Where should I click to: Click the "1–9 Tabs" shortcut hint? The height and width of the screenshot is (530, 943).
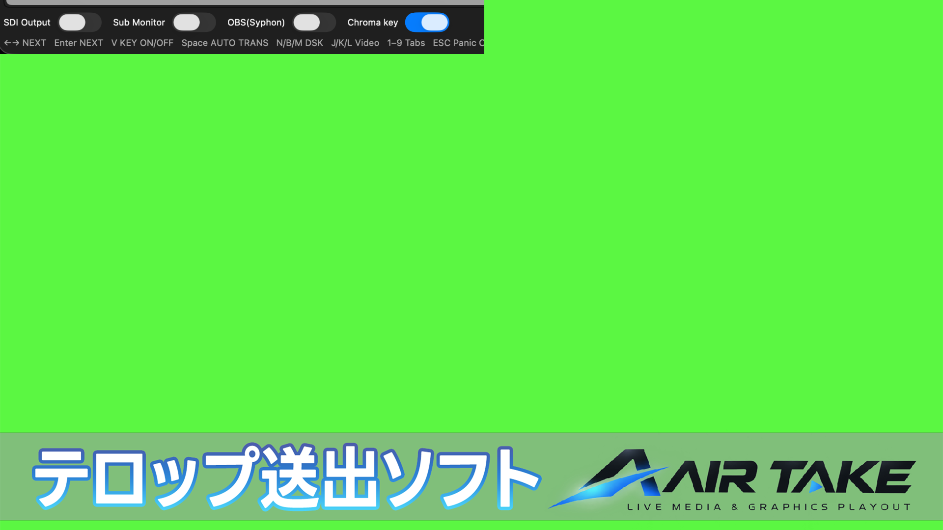pos(406,43)
